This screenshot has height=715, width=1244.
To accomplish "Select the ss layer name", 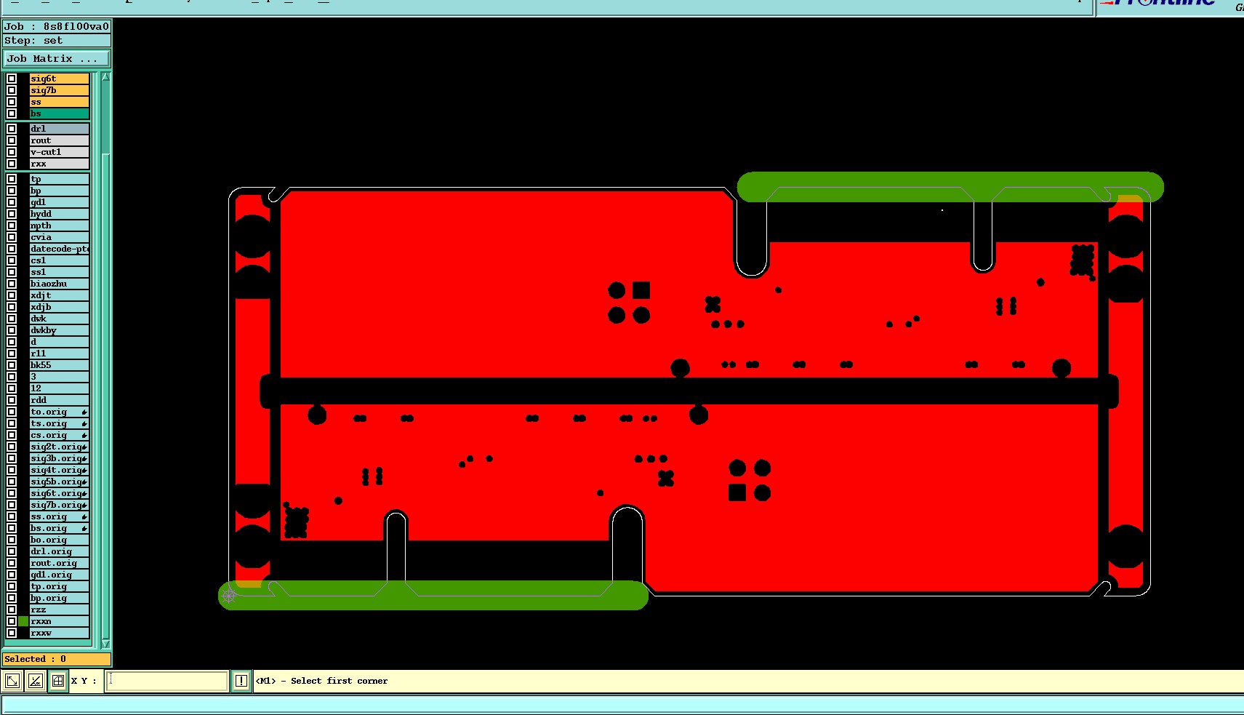I will [x=59, y=102].
